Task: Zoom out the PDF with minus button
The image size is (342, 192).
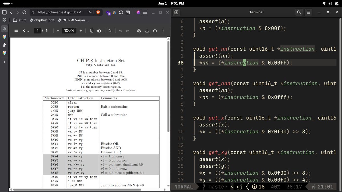Action: [x=58, y=31]
